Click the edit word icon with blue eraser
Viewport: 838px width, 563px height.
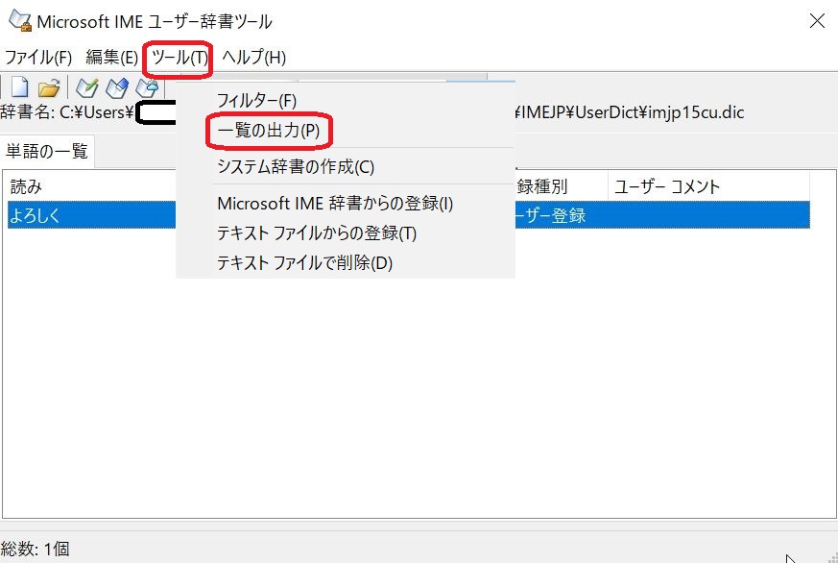(x=117, y=87)
